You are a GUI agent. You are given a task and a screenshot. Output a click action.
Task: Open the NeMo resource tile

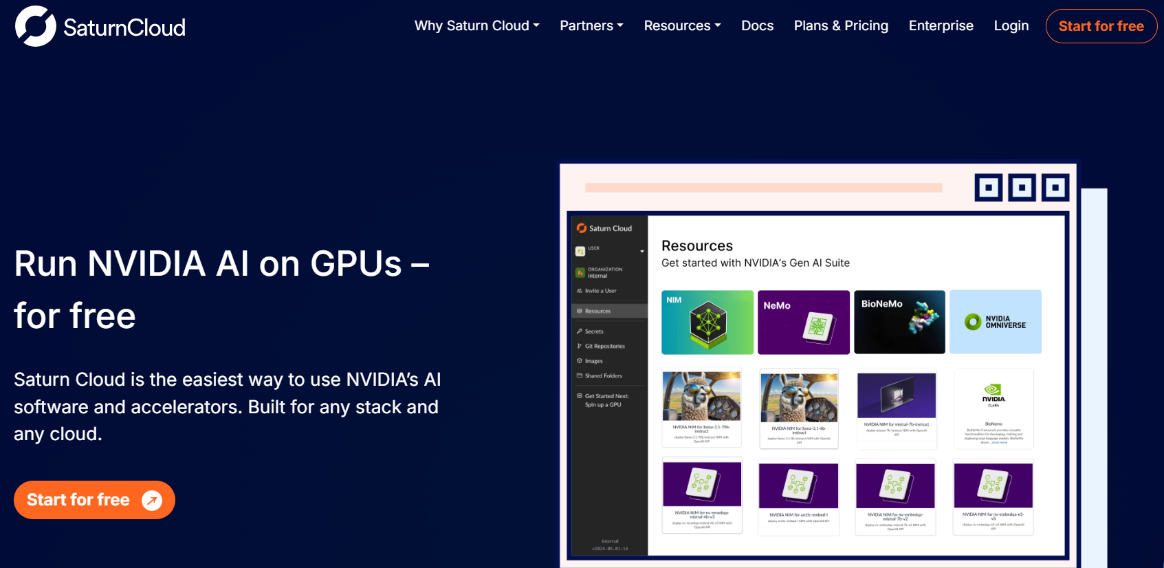[803, 322]
